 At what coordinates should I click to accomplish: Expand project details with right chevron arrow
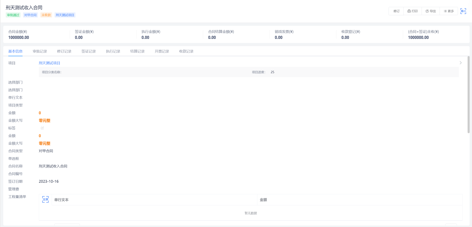point(461,63)
